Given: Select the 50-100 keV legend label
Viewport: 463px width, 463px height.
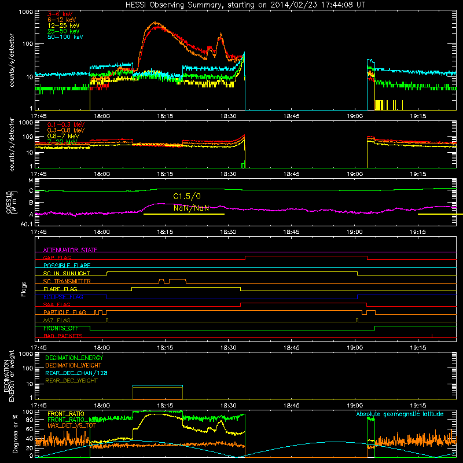Looking at the screenshot, I should (65, 36).
